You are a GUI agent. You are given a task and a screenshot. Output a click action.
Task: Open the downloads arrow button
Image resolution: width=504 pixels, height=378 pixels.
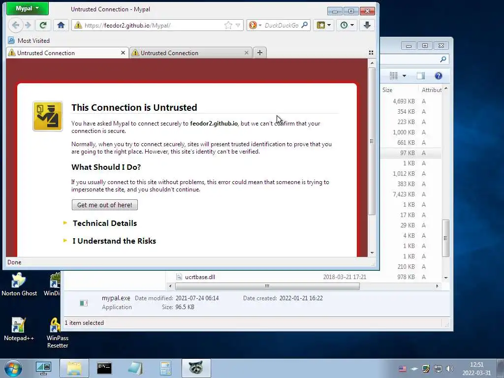point(367,25)
